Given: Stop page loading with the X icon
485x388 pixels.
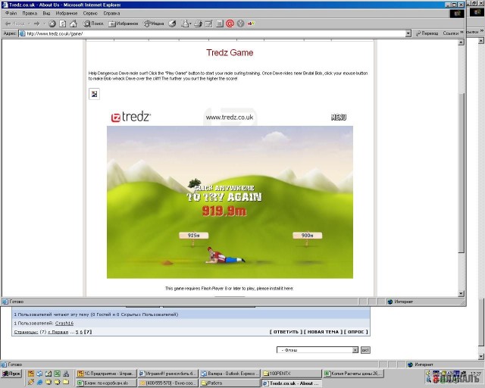Looking at the screenshot, I should pyautogui.click(x=52, y=23).
